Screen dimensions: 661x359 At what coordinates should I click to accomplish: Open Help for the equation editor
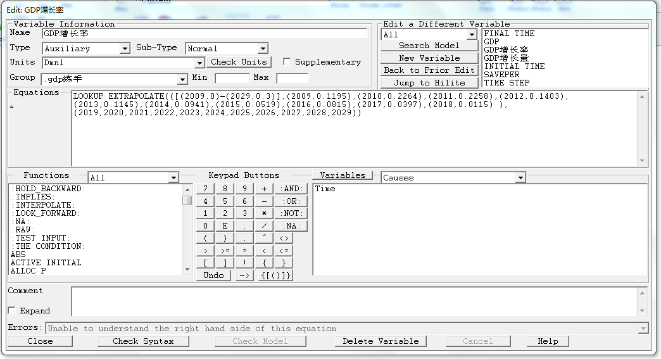point(548,341)
